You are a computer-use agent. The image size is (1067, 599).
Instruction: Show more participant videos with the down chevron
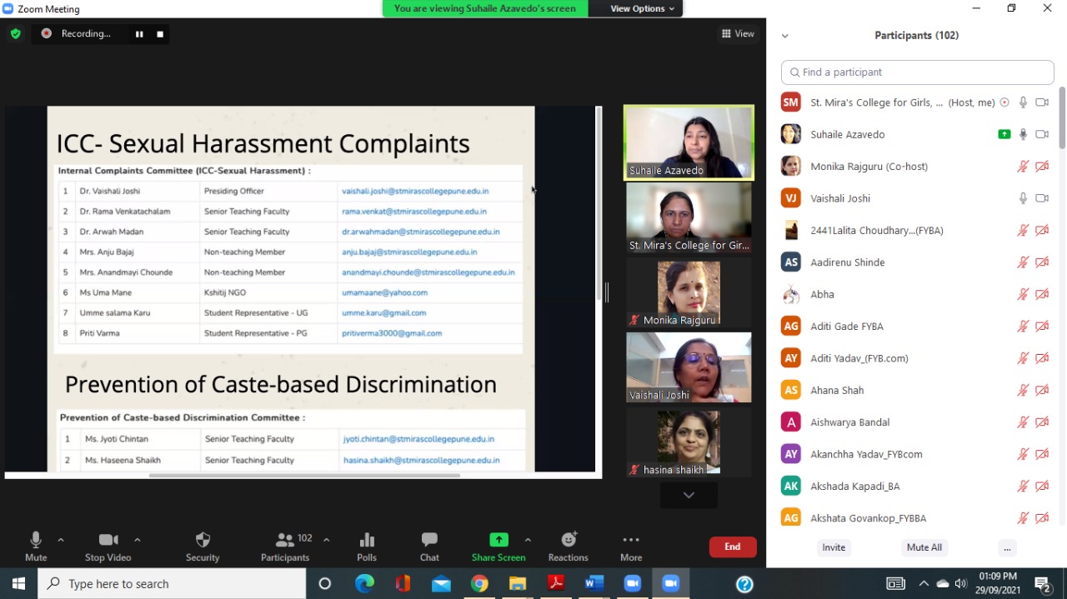click(x=688, y=495)
